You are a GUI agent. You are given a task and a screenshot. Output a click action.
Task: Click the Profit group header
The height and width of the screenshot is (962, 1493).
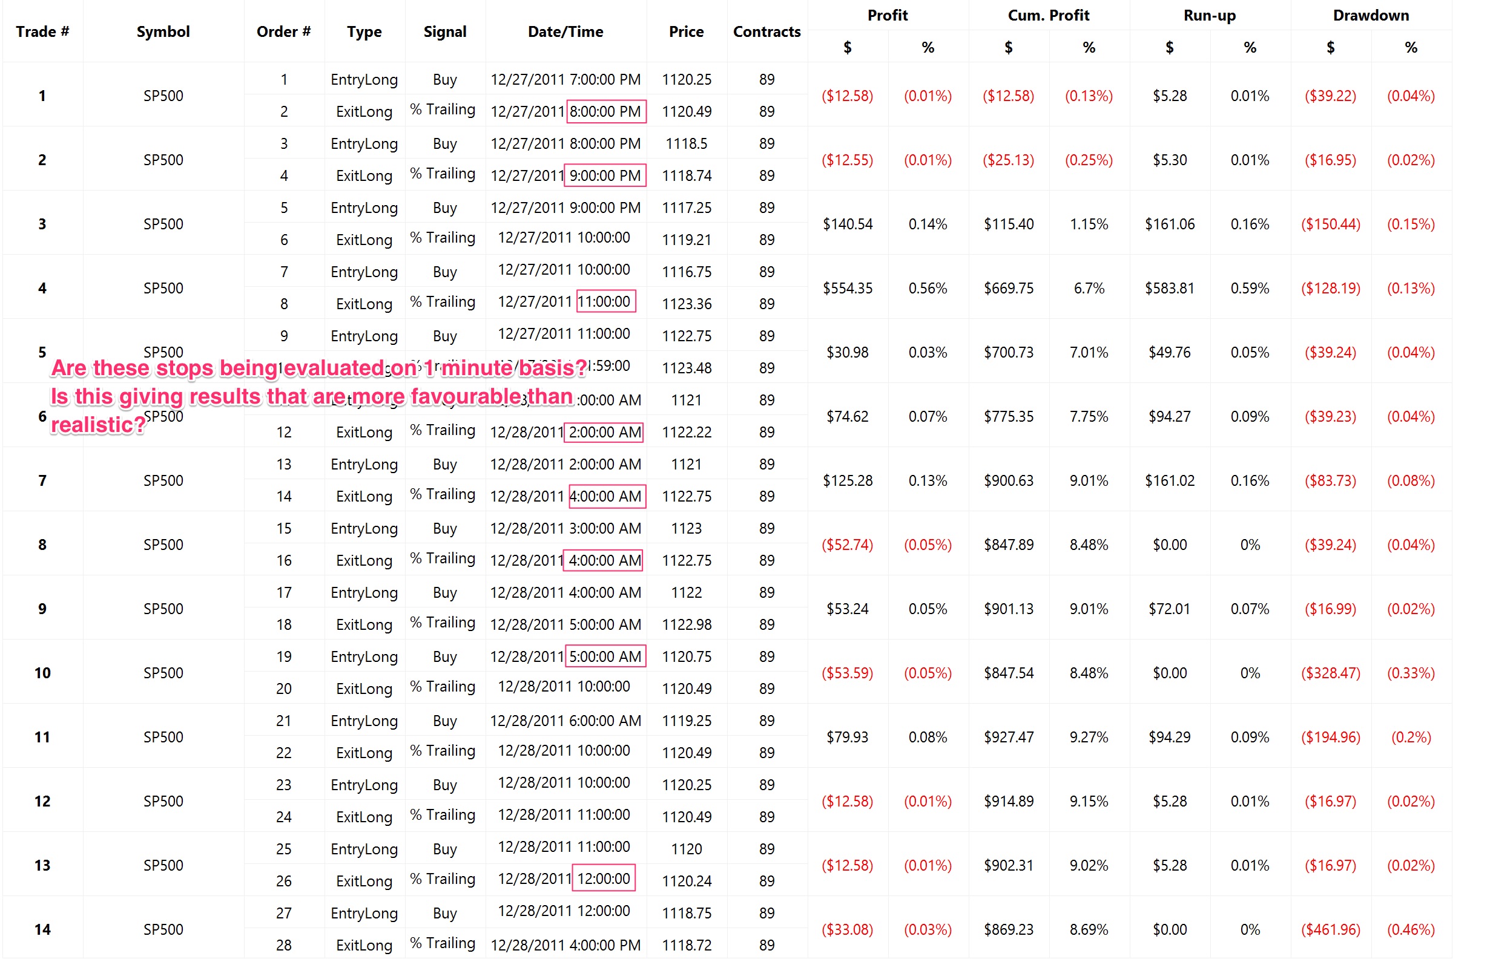(888, 16)
